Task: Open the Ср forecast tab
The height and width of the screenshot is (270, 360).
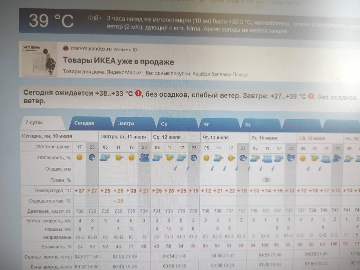Action: tap(165, 124)
